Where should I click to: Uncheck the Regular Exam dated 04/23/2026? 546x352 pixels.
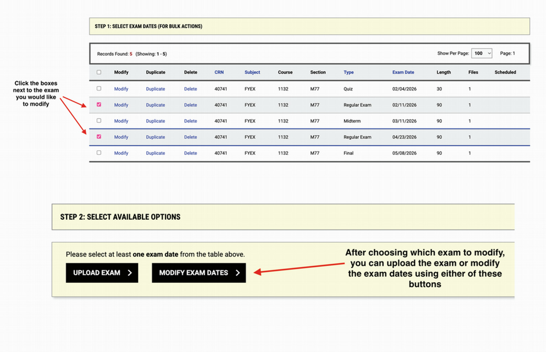point(99,137)
